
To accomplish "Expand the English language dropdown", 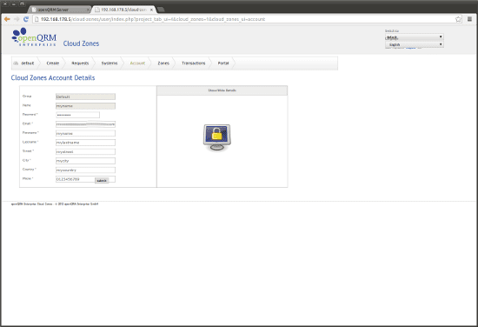I will click(x=414, y=44).
